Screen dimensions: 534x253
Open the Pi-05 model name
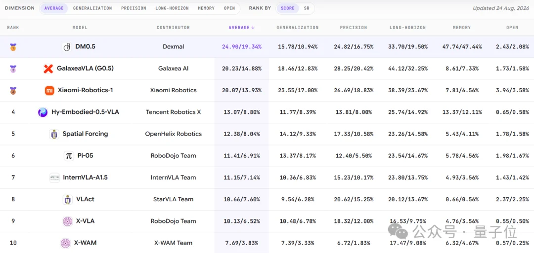(x=85, y=155)
